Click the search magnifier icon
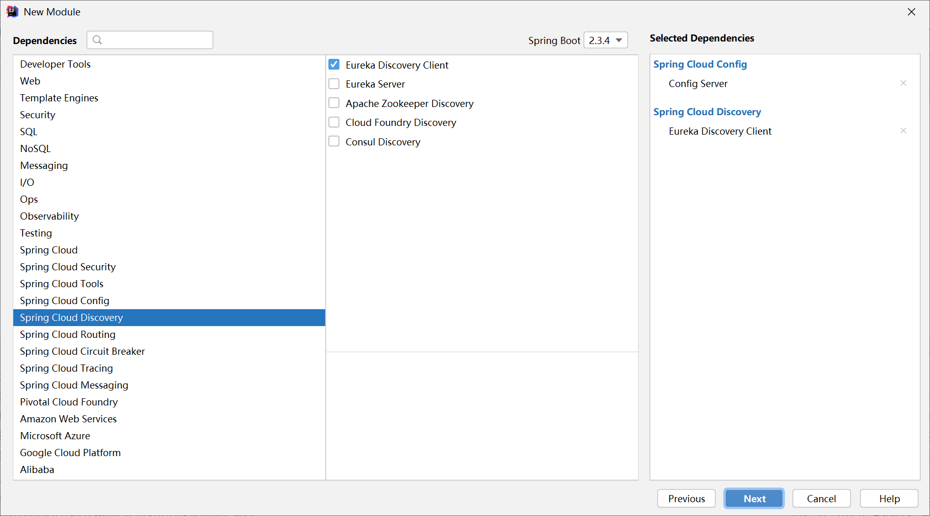Screen dimensions: 930x516 (x=97, y=40)
